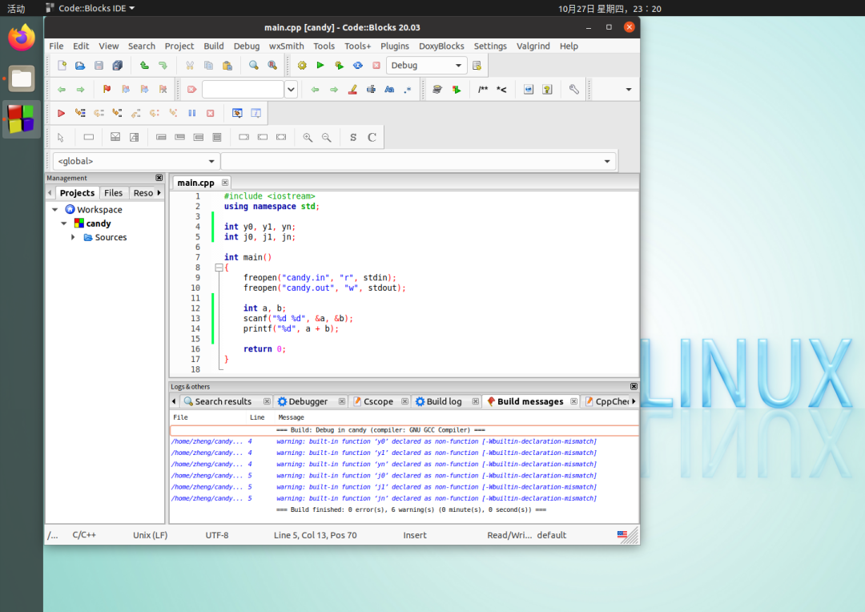Select the 'jn' builtin warning message

(x=404, y=498)
